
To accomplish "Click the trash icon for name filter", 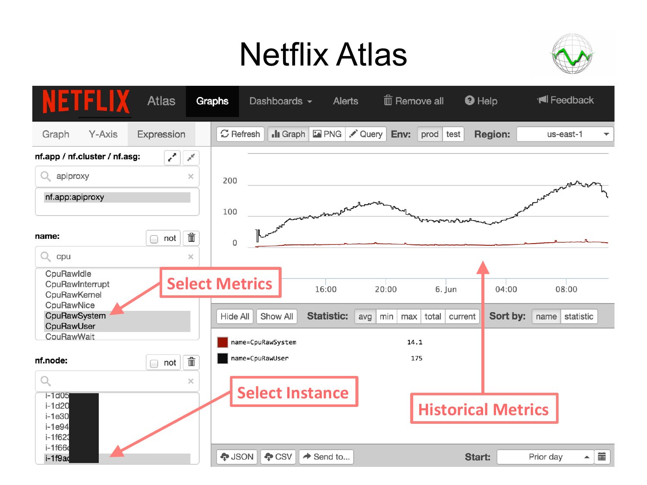I will click(x=191, y=238).
